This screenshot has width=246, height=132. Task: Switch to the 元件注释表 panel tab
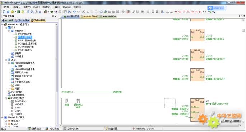[22, 20]
